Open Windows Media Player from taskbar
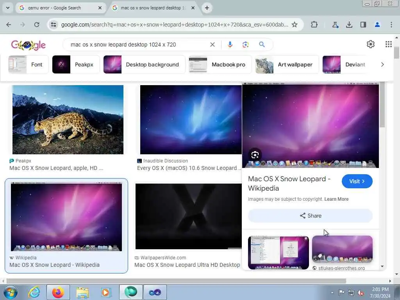The height and width of the screenshot is (300, 400). pyautogui.click(x=105, y=292)
